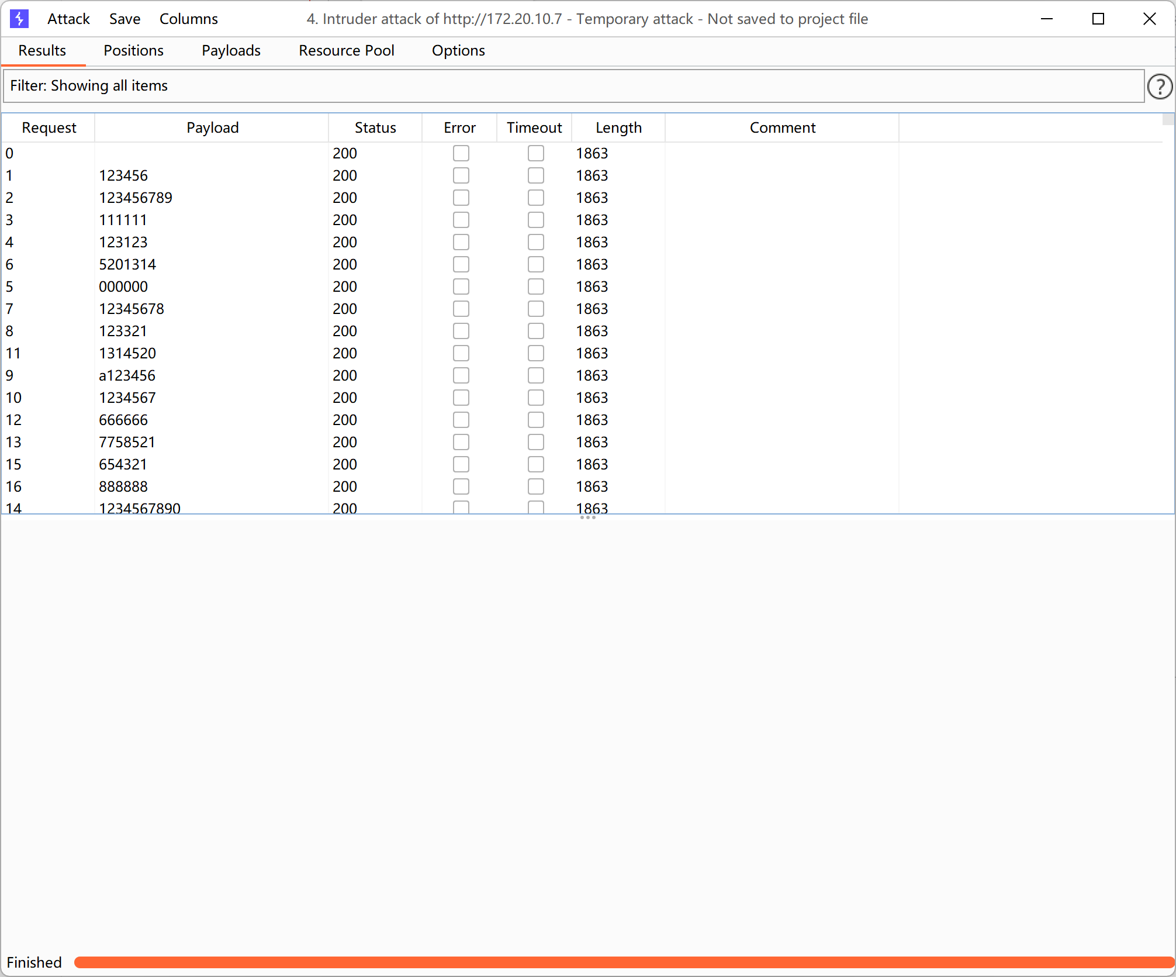This screenshot has height=977, width=1176.
Task: Click the orange Finished progress bar
Action: click(623, 962)
